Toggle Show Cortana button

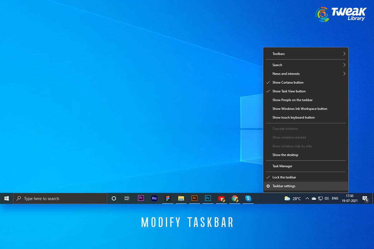pos(287,82)
